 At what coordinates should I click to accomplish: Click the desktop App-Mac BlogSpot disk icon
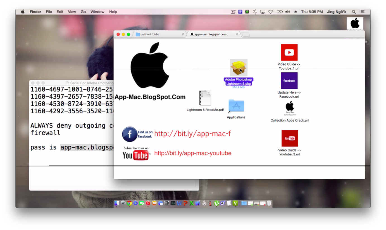tap(355, 24)
